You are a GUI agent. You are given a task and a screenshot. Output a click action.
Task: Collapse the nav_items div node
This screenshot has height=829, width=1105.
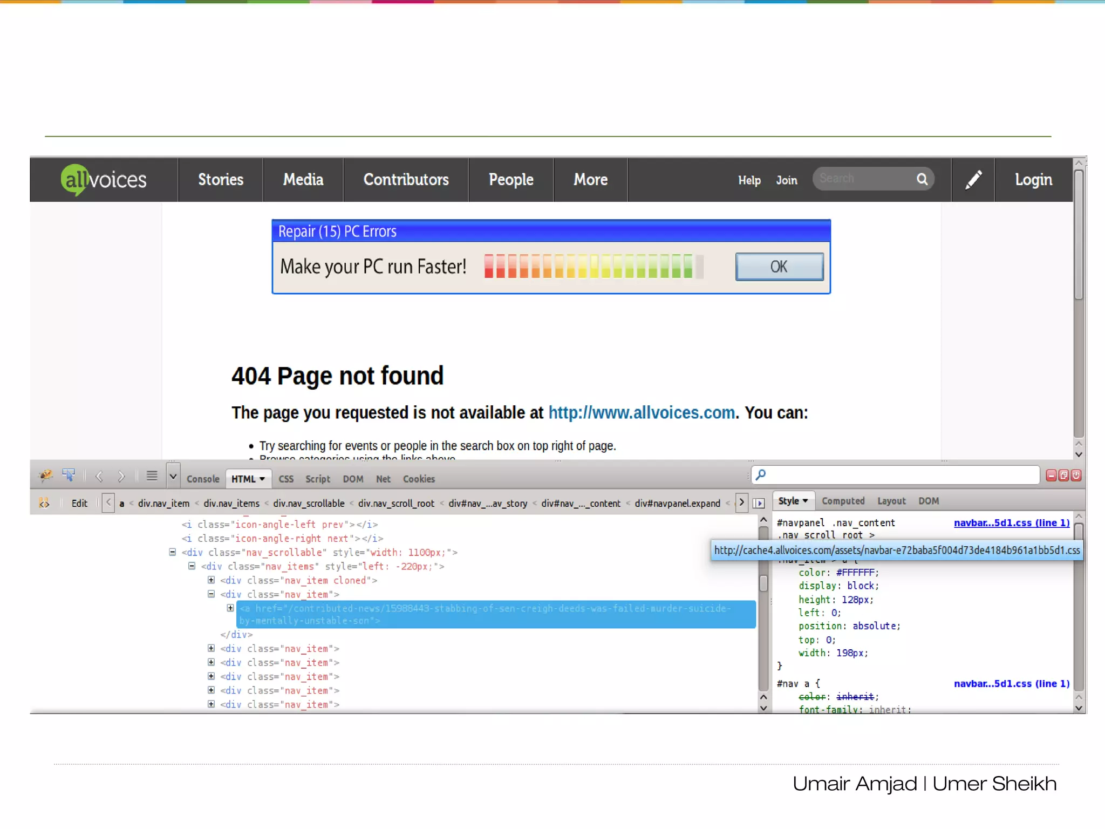pos(192,566)
